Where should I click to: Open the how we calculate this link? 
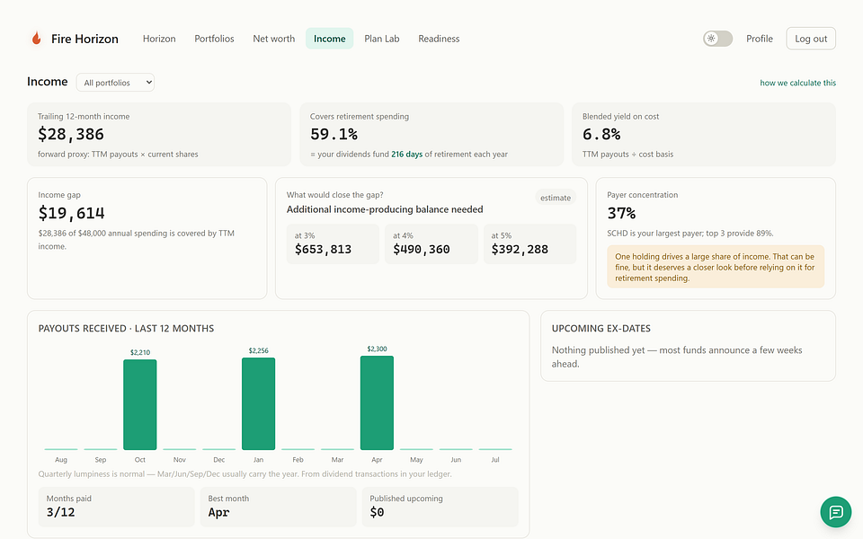[x=797, y=83]
